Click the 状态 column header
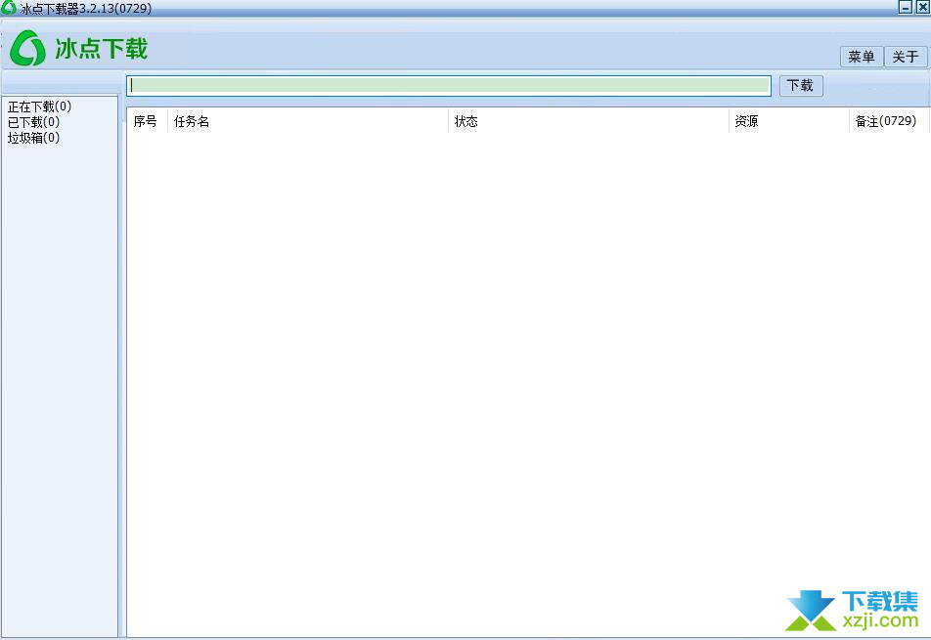Viewport: 931px width, 640px height. 466,121
